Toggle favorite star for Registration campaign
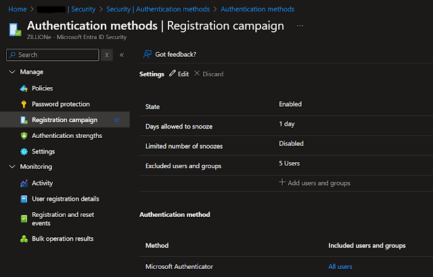Viewport: 433px width, 277px height. [116, 120]
